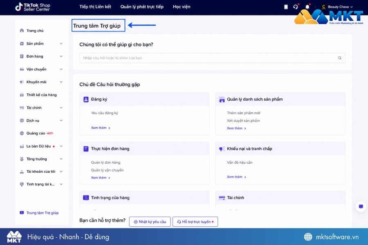
Task: Open Quản lý phát trực tiếp menu
Action: point(142,7)
